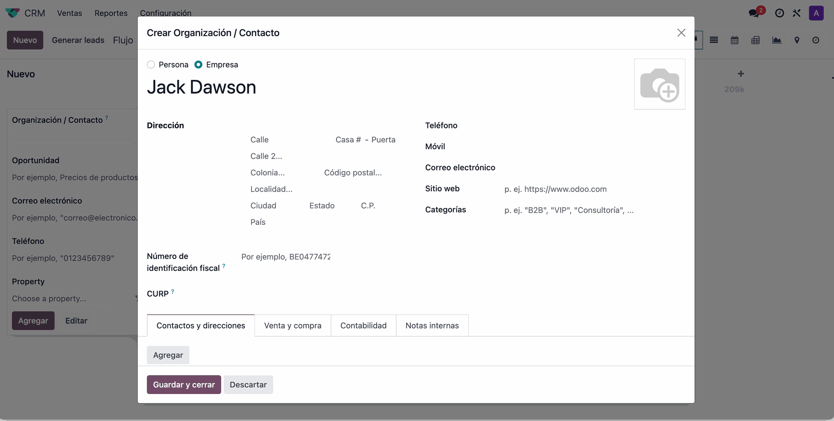Switch to the Notas internas tab
This screenshot has width=834, height=421.
tap(432, 326)
